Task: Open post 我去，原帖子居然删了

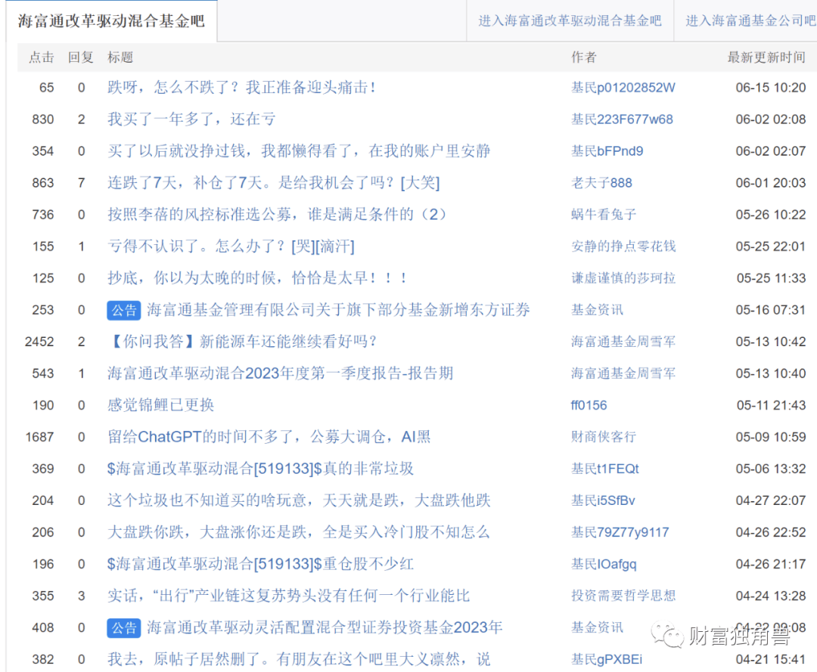Action: [x=299, y=659]
